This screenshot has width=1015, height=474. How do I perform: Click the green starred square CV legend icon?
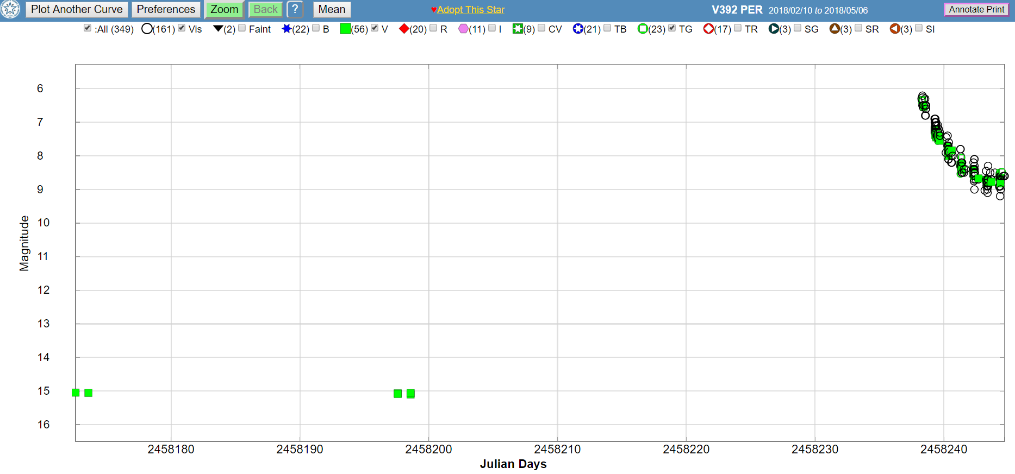518,29
